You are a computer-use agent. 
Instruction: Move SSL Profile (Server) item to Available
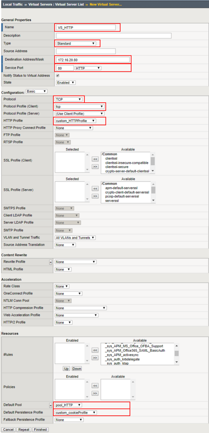pos(95,196)
